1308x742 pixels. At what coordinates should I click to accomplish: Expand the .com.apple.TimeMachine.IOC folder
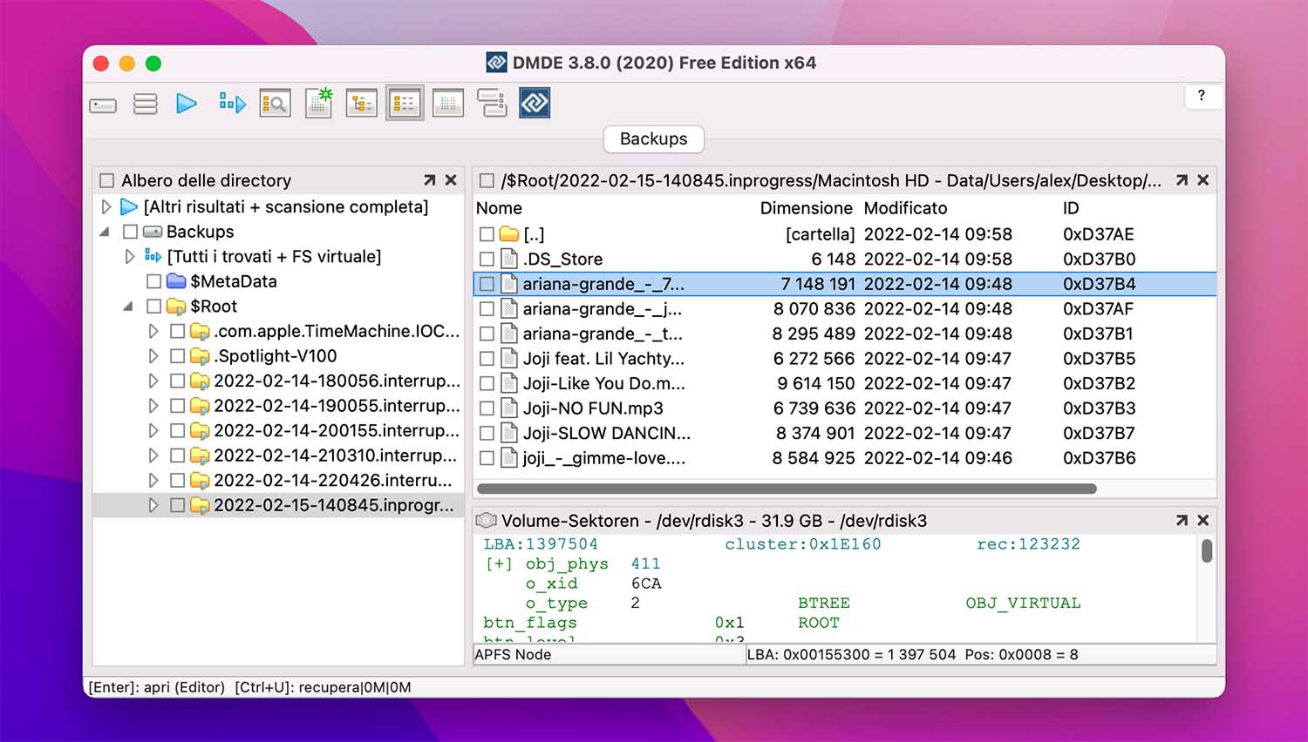(153, 331)
